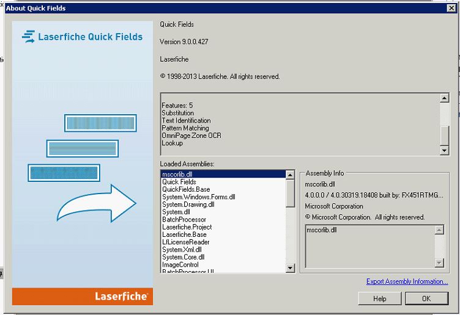Image resolution: width=460 pixels, height=315 pixels.
Task: Click the 1998-2013 Laserfiche copyright text
Action: point(220,76)
